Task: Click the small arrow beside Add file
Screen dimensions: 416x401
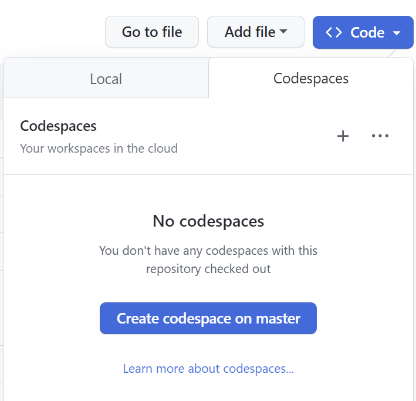Action: (284, 32)
